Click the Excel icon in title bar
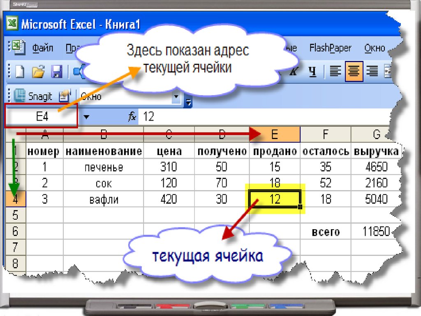421x316 pixels. (12, 23)
